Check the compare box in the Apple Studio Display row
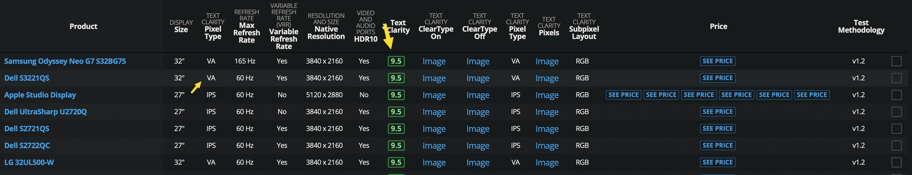912x175 pixels. coord(896,95)
